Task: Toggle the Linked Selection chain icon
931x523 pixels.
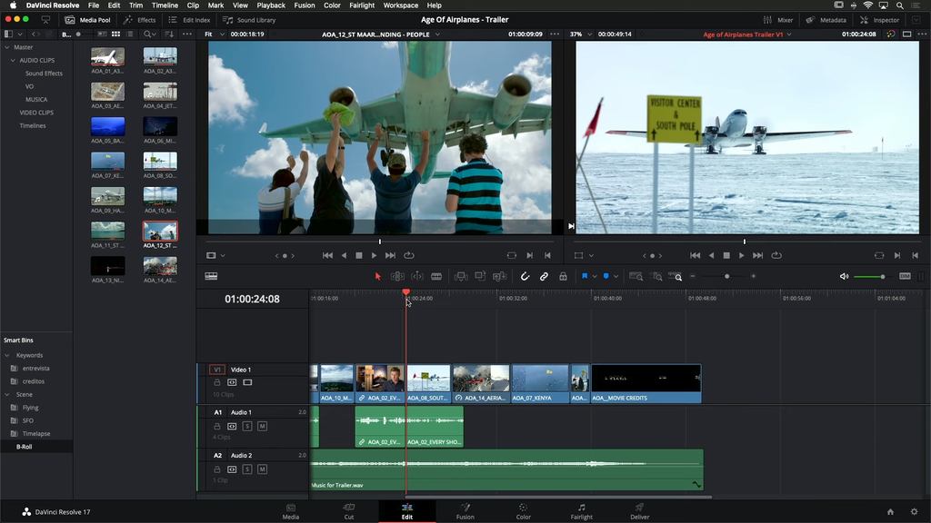Action: click(x=544, y=276)
